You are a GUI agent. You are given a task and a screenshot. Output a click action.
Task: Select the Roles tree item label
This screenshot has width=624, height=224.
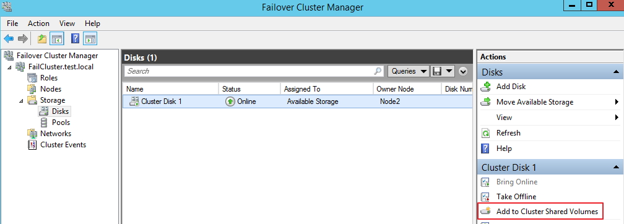(x=49, y=78)
